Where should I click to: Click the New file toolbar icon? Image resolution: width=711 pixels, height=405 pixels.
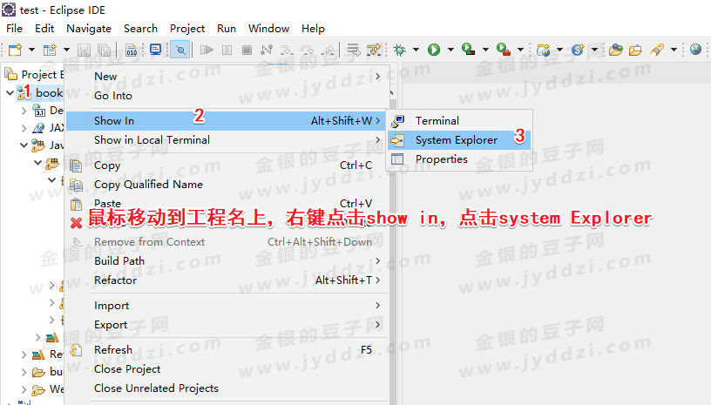coord(15,50)
